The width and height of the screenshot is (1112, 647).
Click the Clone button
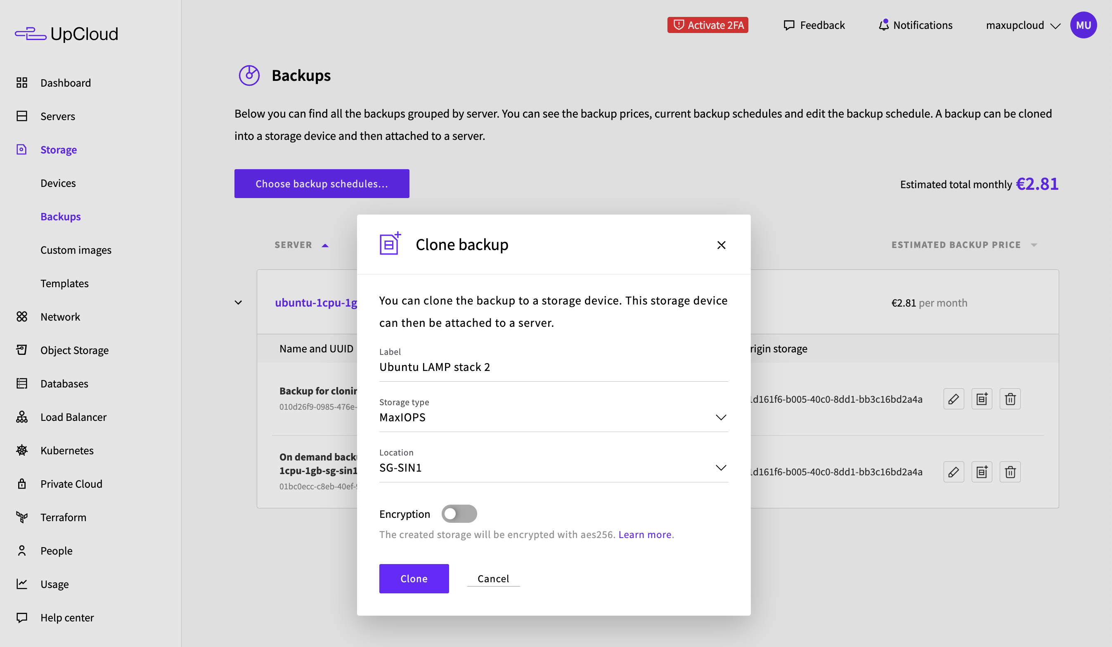pos(414,579)
